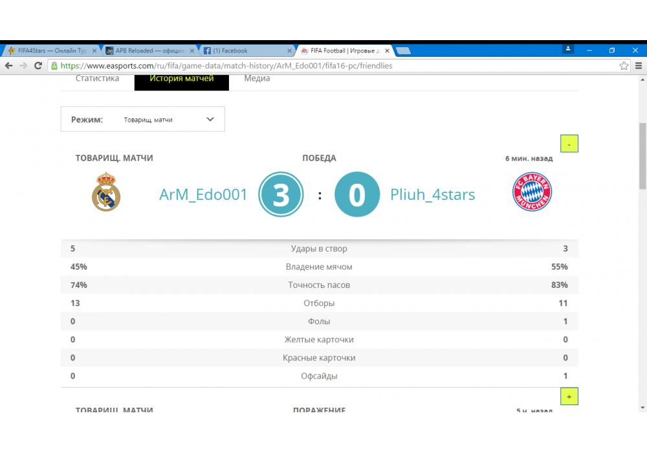Click the Chrome user profile icon
The width and height of the screenshot is (647, 453).
click(568, 50)
